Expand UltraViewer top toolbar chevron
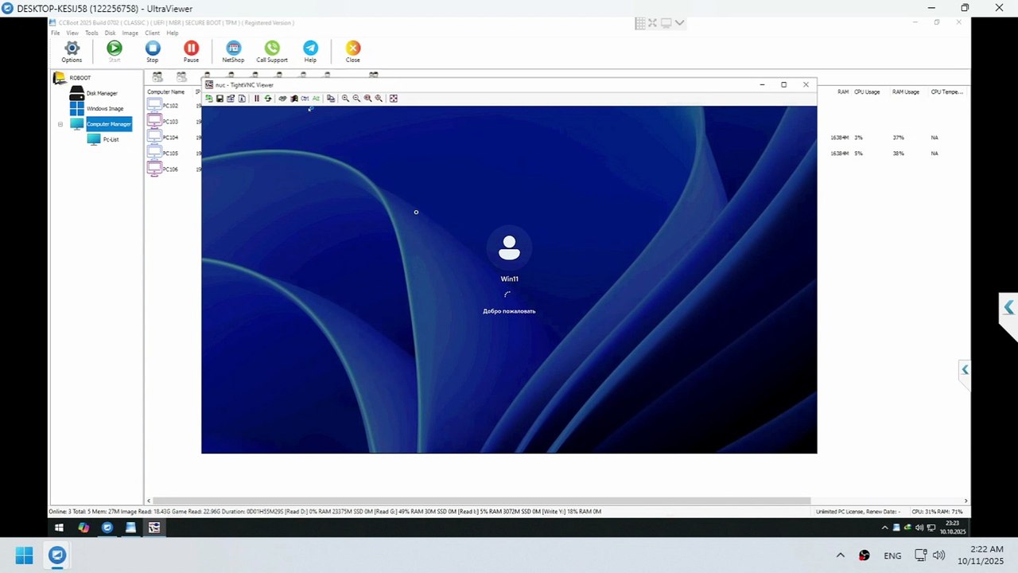The width and height of the screenshot is (1018, 573). point(679,23)
